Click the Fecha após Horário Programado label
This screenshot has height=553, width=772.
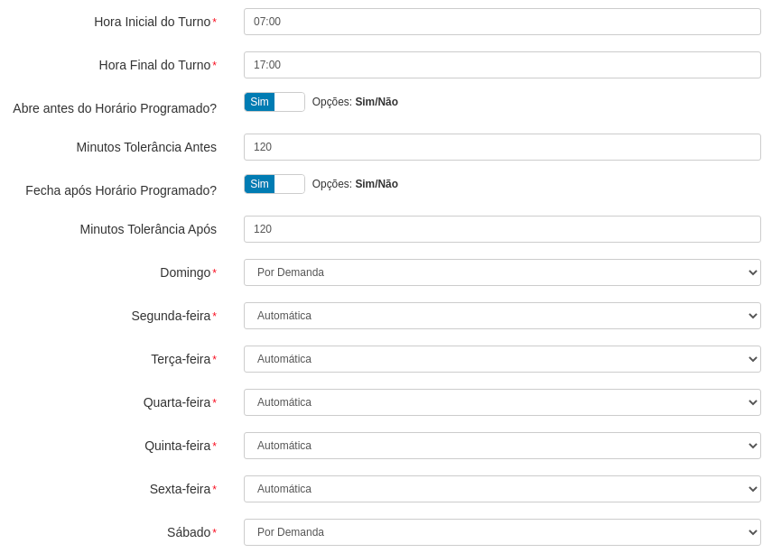point(121,190)
